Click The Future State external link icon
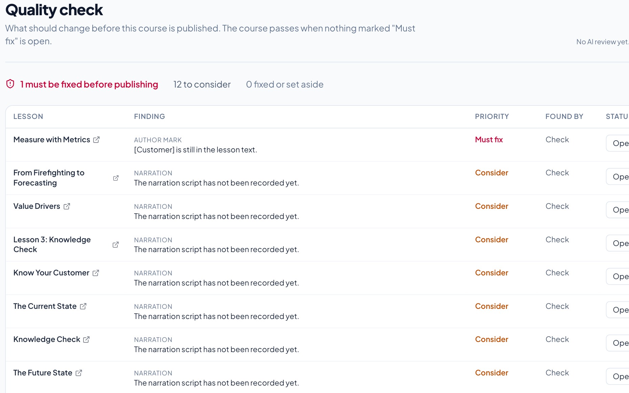Viewport: 629px width, 393px height. (x=79, y=373)
